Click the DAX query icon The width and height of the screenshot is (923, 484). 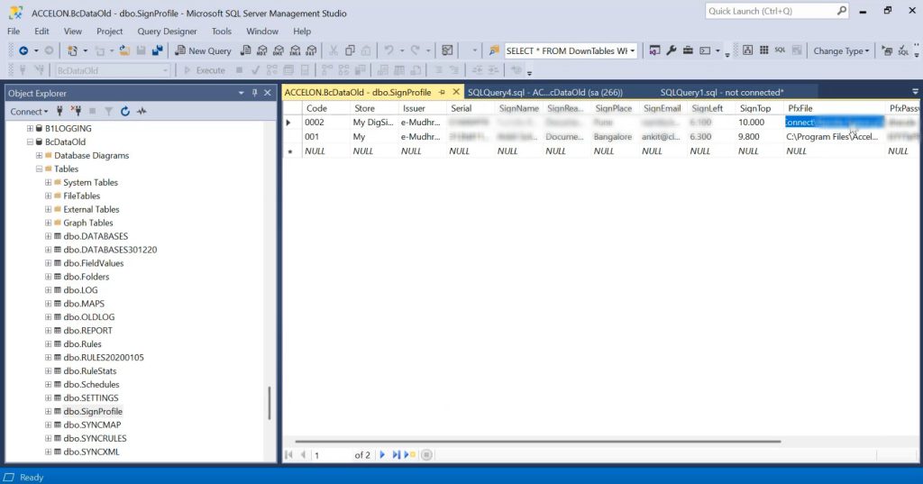coord(311,50)
